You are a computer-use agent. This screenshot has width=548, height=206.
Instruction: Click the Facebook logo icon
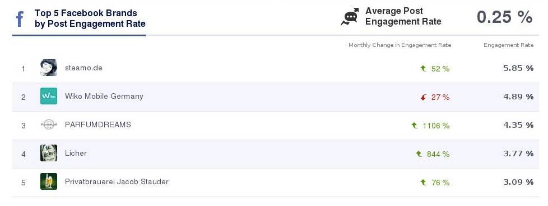(20, 19)
